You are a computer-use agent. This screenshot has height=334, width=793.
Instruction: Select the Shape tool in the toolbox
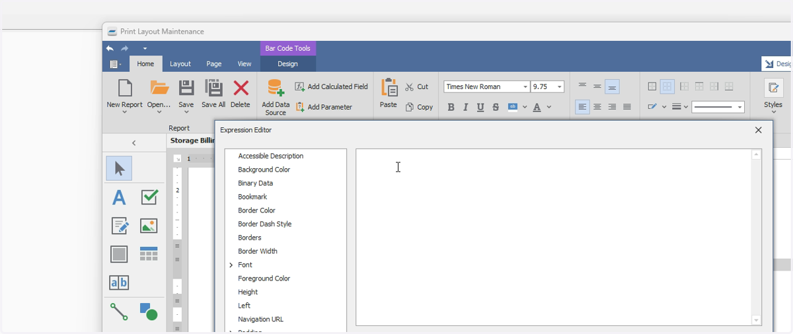pyautogui.click(x=149, y=312)
